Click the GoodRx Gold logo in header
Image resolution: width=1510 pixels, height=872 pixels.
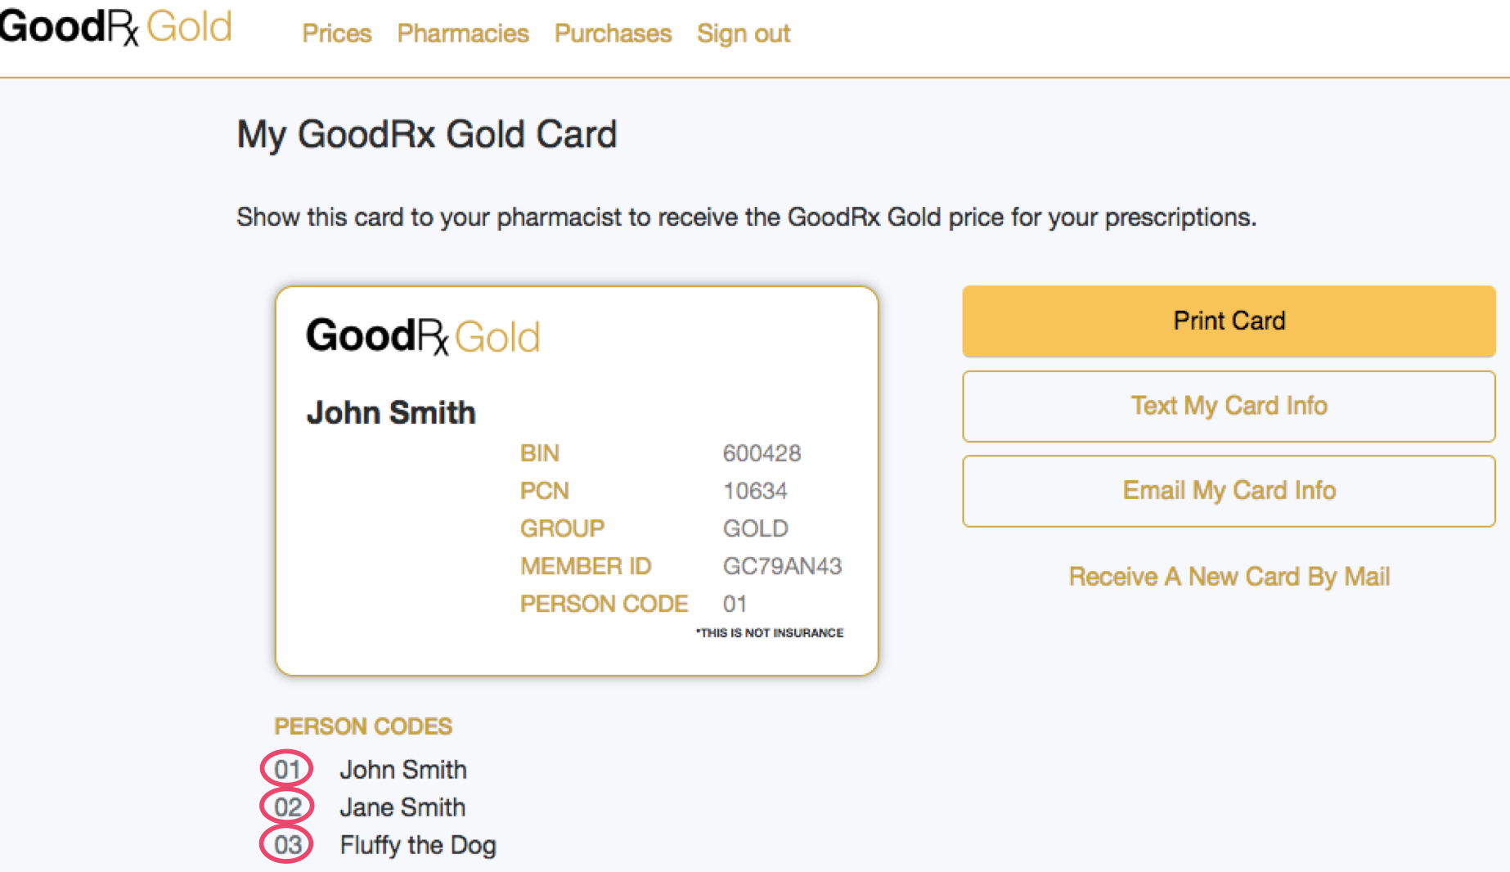[116, 27]
